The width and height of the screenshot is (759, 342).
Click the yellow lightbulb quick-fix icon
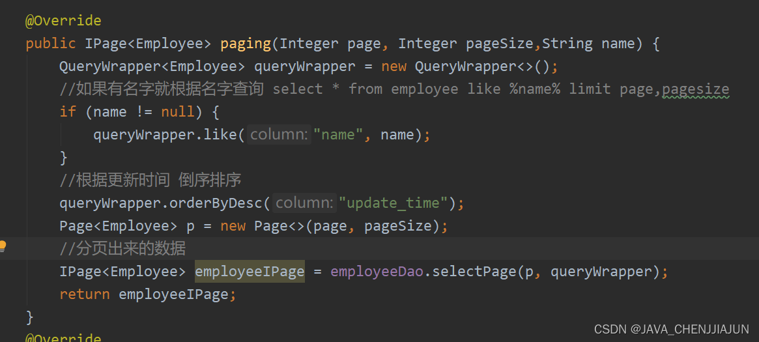tap(3, 247)
